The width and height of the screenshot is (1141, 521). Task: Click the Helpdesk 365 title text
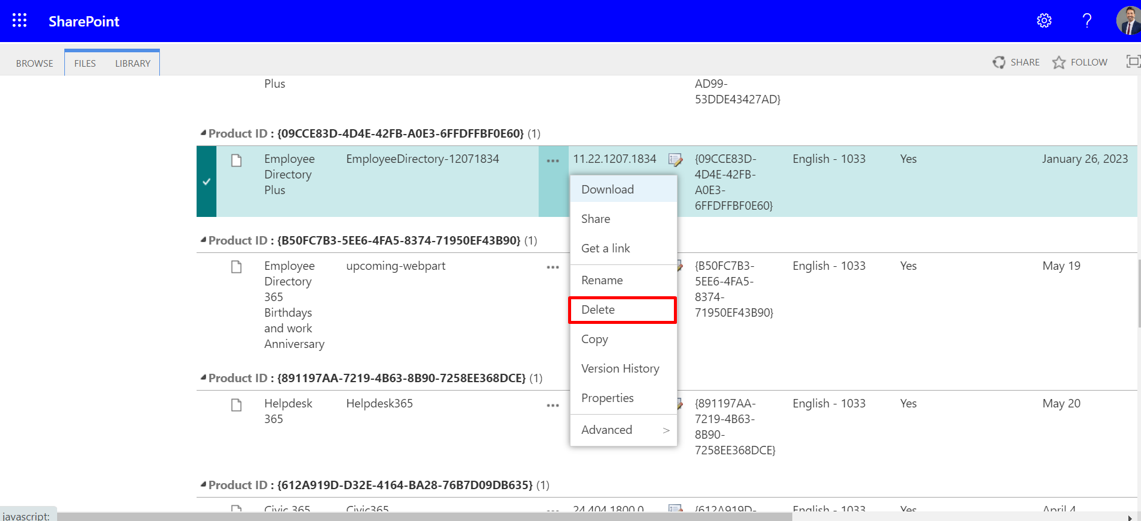(288, 411)
